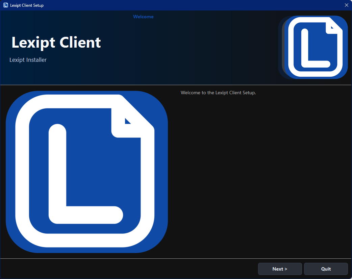This screenshot has height=279, width=352.
Task: Click the "Lexipt Client Setup" title bar text
Action: pyautogui.click(x=27, y=5)
